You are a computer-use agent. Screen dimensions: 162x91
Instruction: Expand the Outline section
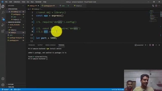[16, 84]
